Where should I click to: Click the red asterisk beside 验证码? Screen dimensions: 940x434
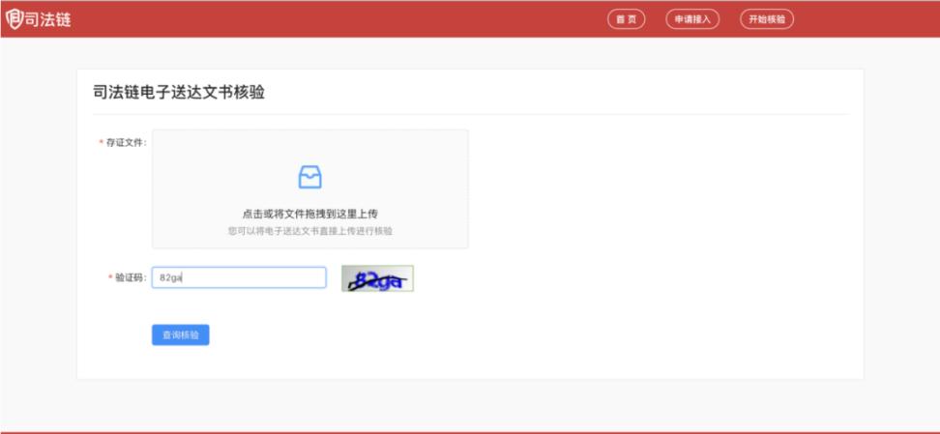(109, 278)
